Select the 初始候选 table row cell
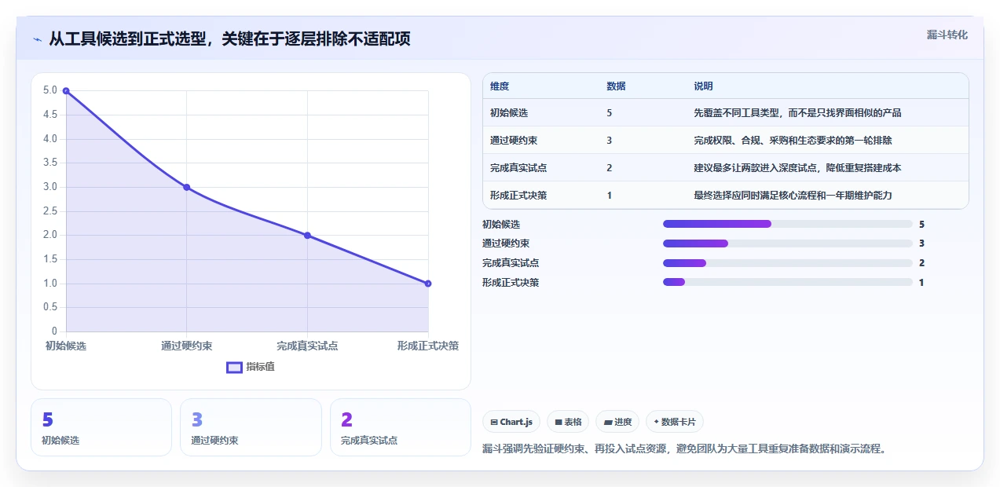 [509, 113]
